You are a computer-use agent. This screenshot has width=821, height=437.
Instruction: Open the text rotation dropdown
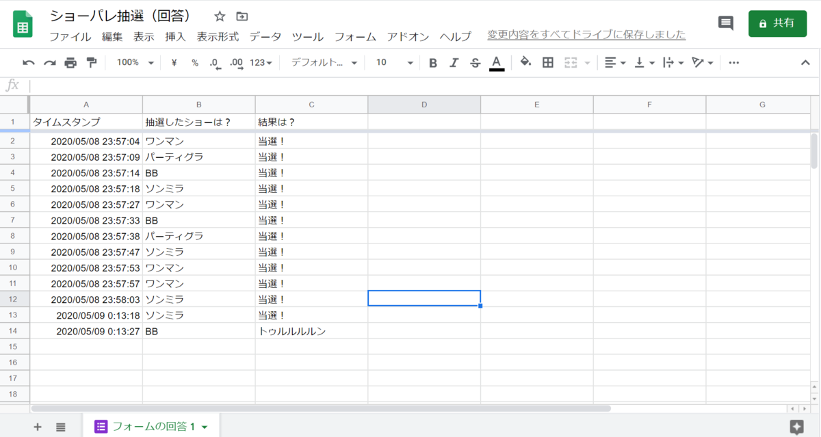point(703,63)
